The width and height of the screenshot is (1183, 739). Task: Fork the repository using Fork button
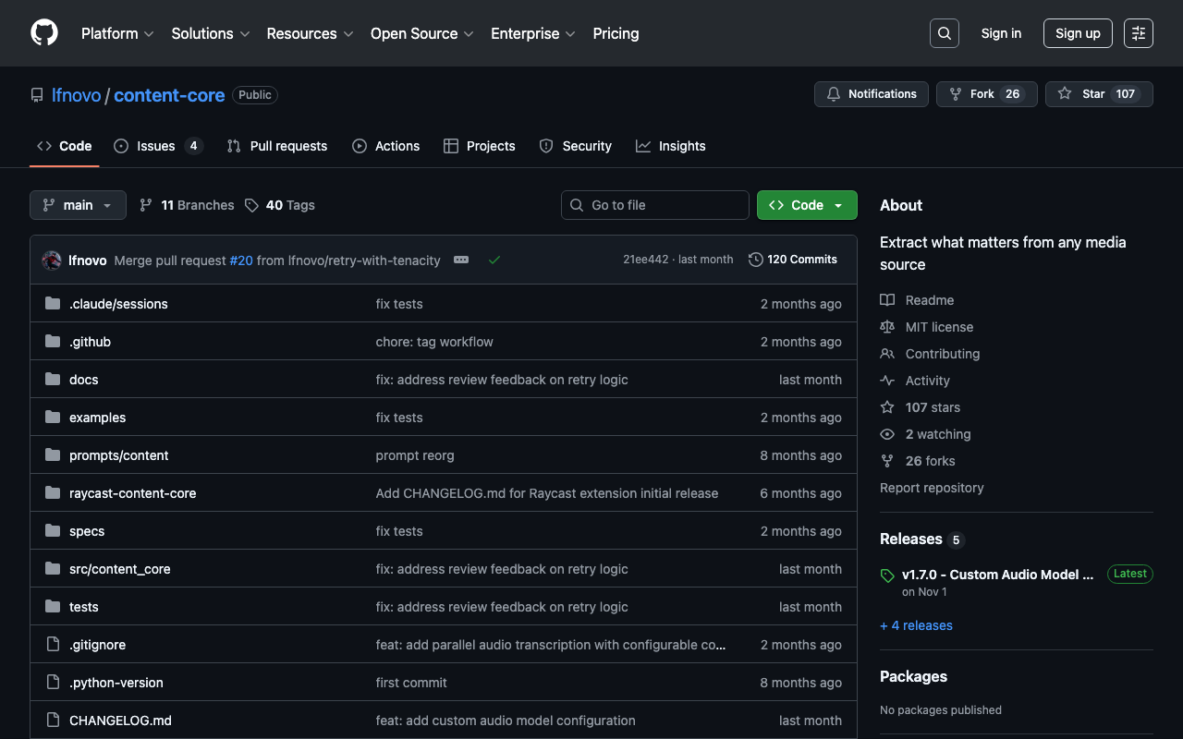tap(981, 94)
